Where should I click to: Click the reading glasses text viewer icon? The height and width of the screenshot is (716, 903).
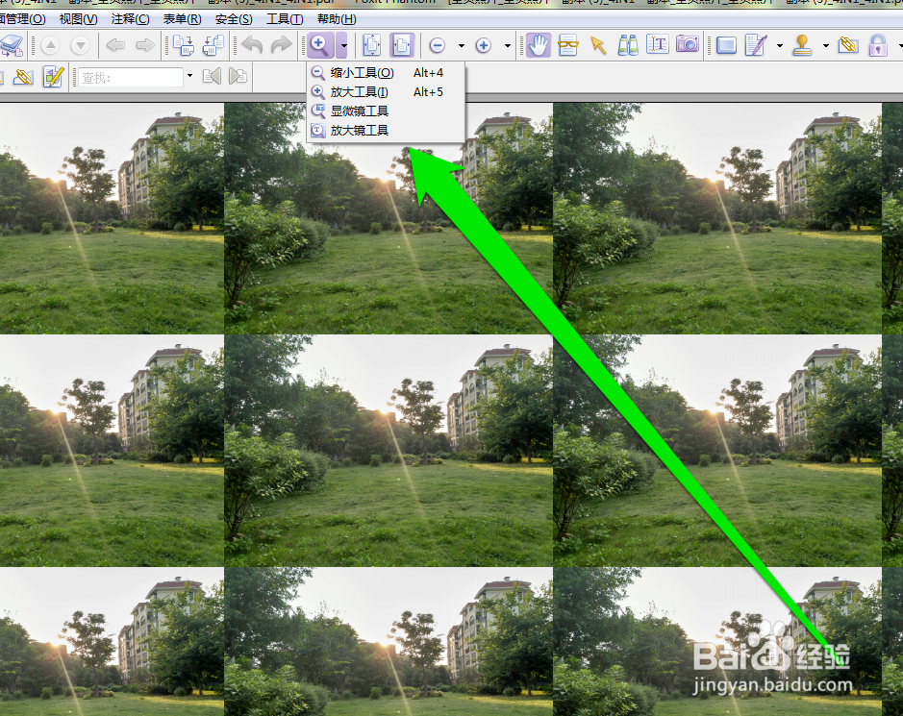(567, 45)
